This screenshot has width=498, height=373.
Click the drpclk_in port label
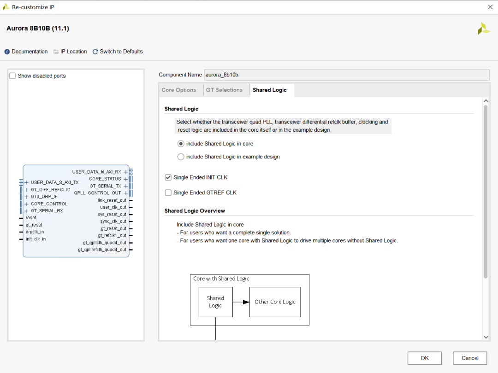[x=35, y=232]
